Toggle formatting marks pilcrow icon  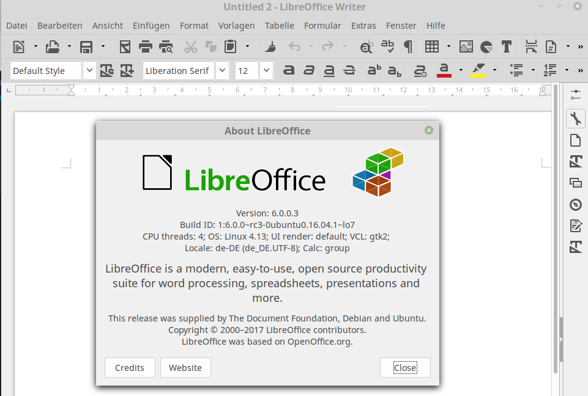408,47
